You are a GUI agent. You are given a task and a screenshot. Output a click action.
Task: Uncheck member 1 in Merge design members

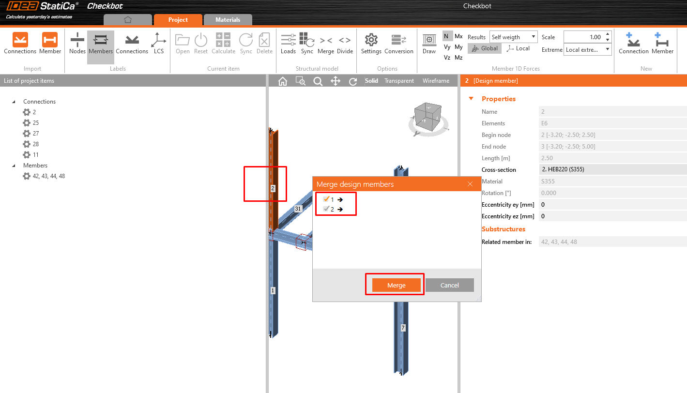(x=327, y=199)
